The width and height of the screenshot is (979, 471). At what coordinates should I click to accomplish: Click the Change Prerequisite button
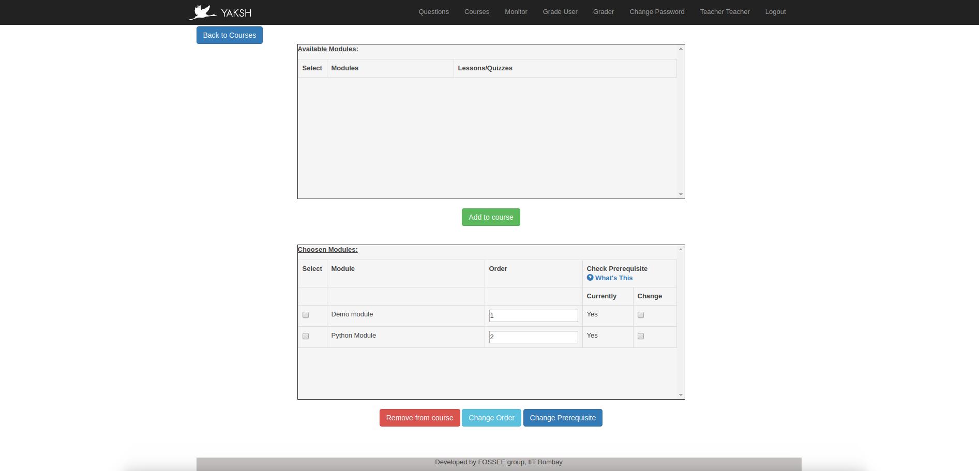[x=563, y=418]
